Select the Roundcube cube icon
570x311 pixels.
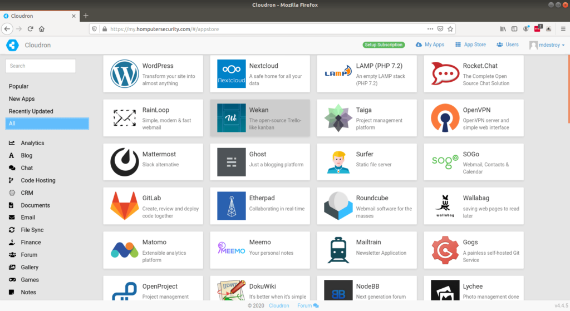coord(338,206)
